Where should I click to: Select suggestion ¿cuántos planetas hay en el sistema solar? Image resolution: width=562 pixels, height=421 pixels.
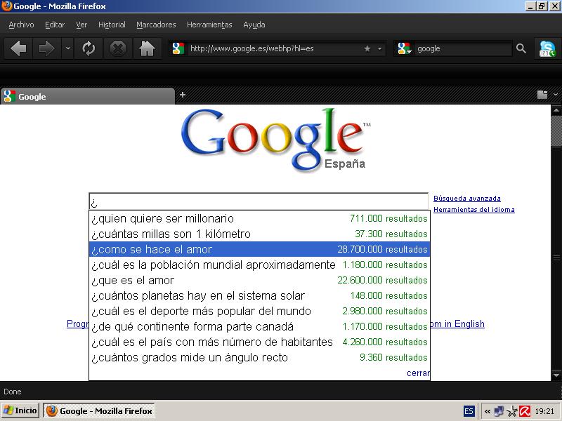259,295
